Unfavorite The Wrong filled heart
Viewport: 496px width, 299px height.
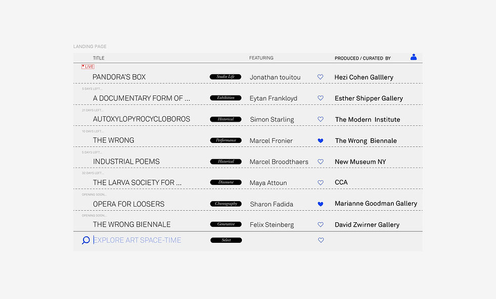pos(320,140)
